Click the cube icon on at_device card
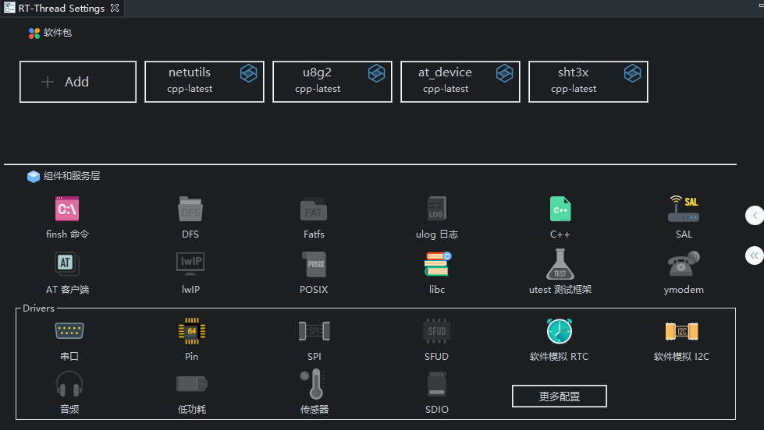The height and width of the screenshot is (430, 764). pos(505,73)
